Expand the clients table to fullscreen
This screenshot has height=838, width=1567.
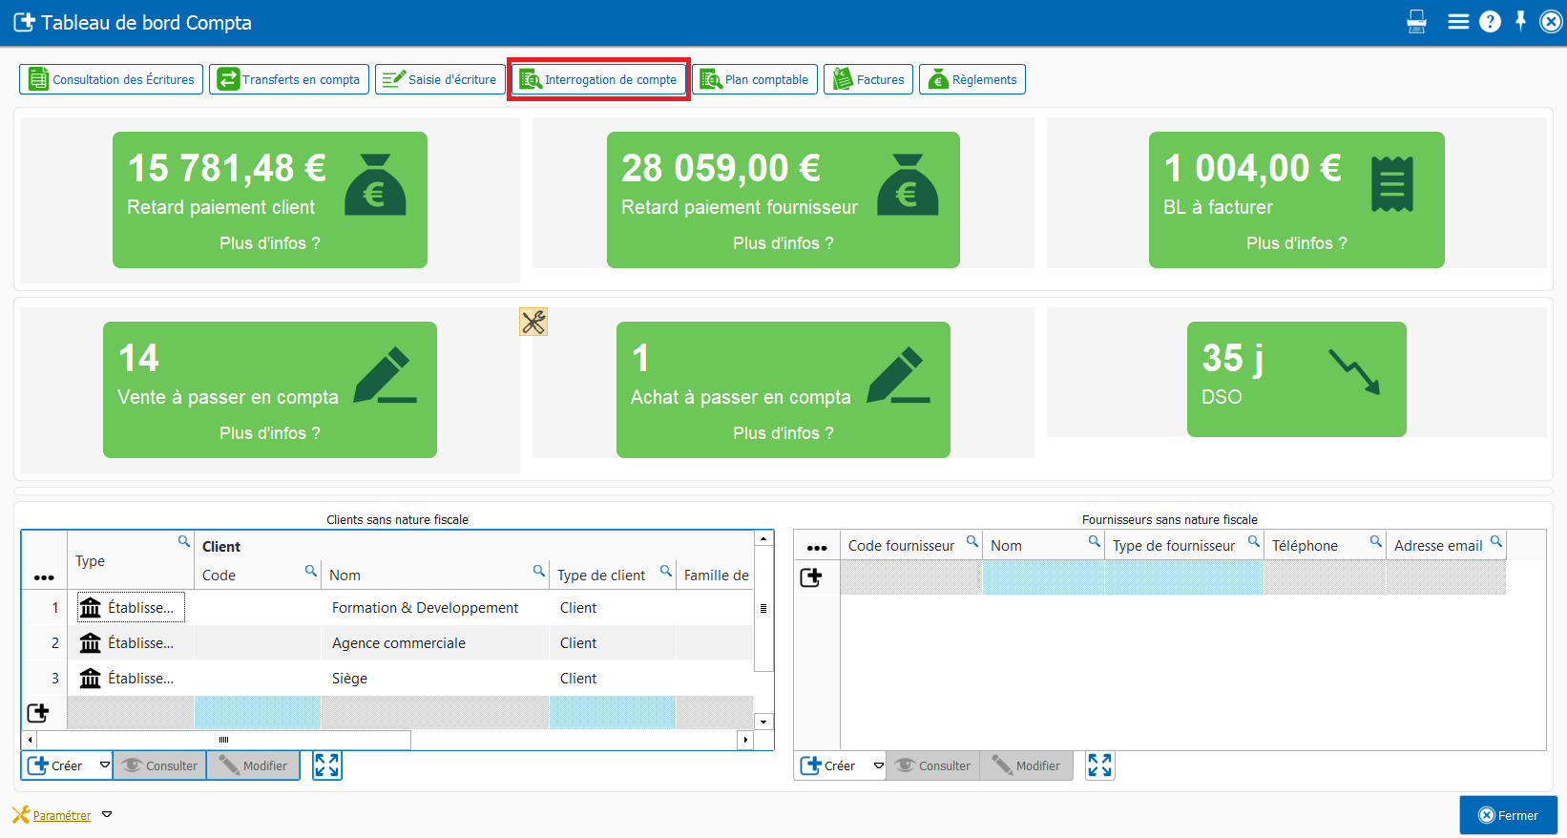point(327,765)
